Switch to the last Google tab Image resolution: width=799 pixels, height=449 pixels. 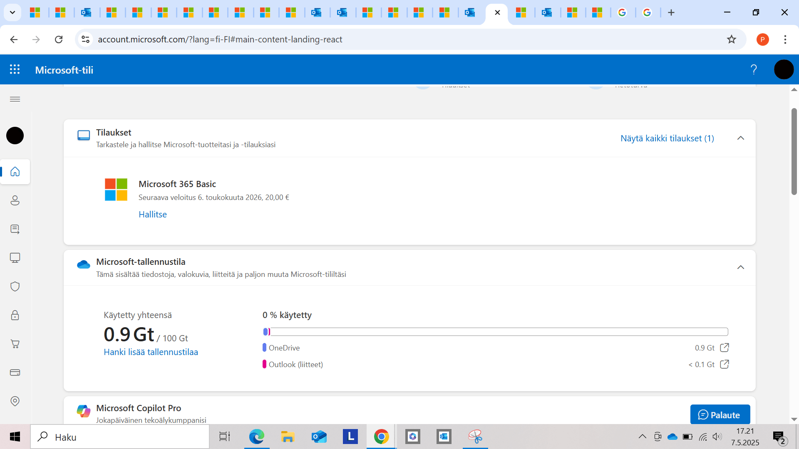point(647,12)
